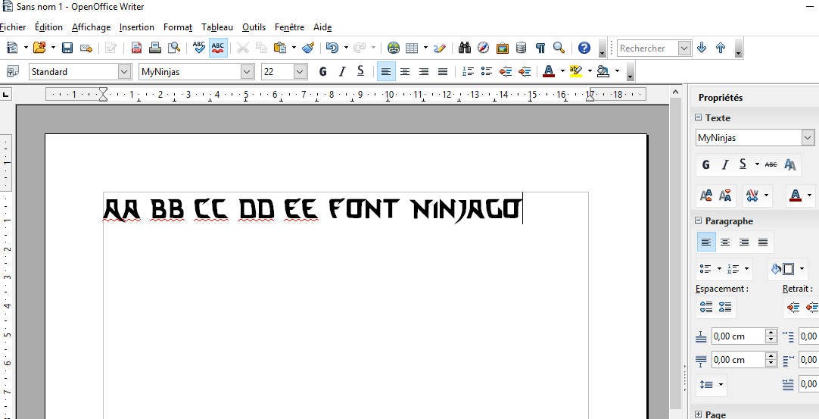Find next with the down arrow

[702, 48]
